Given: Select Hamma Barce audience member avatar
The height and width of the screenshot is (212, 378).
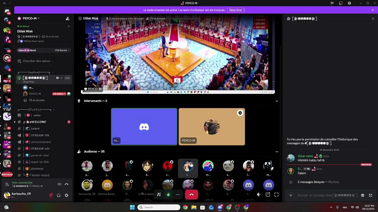Looking at the screenshot, I should click(x=107, y=185).
